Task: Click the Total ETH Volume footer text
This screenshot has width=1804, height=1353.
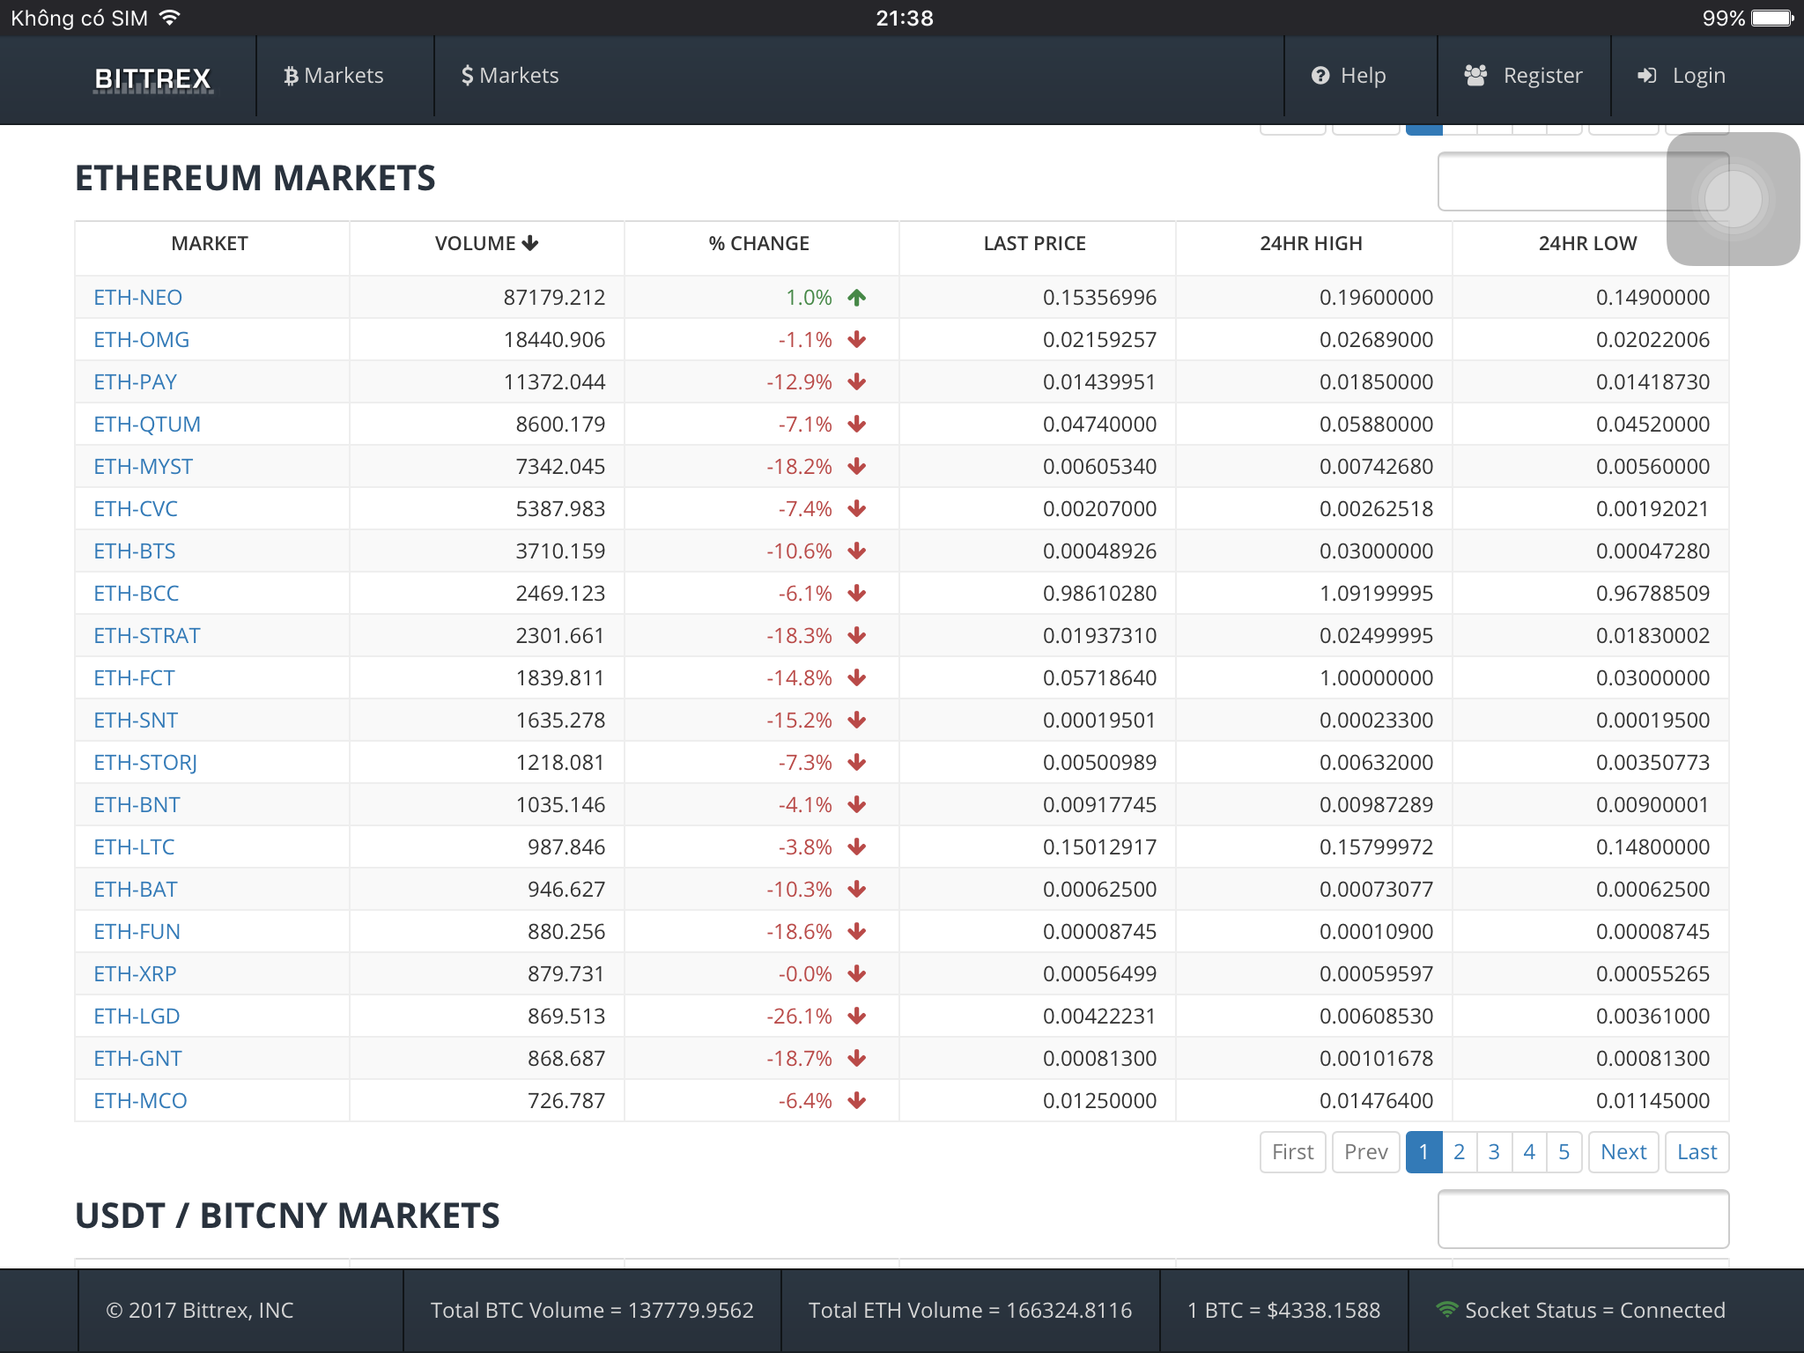Action: [970, 1311]
